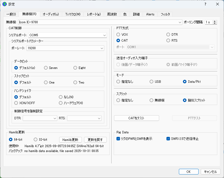Click the キャンセル button

210,172
